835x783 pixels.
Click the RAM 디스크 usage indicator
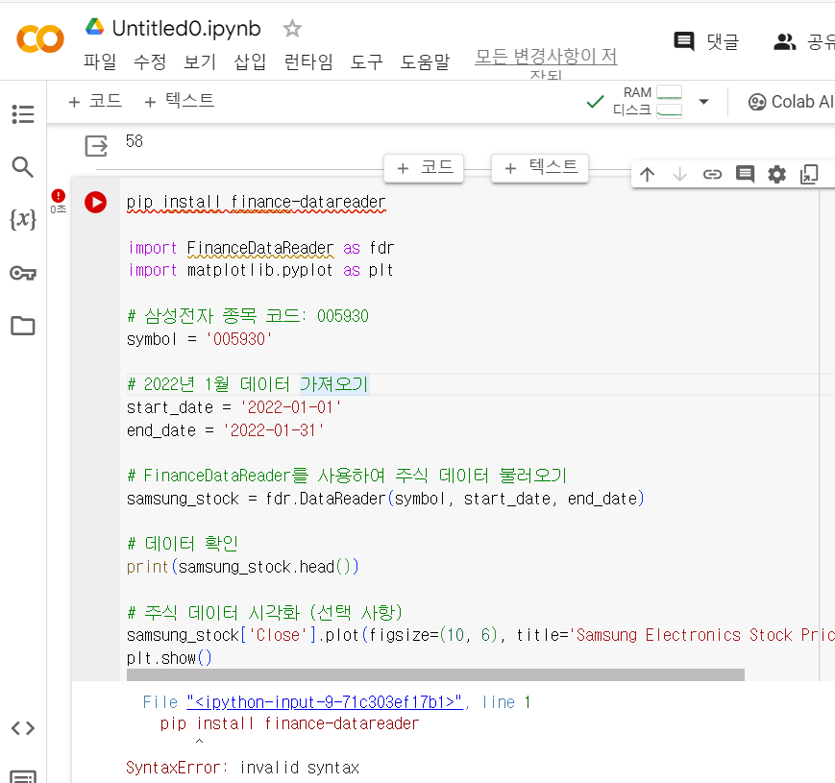pyautogui.click(x=647, y=101)
